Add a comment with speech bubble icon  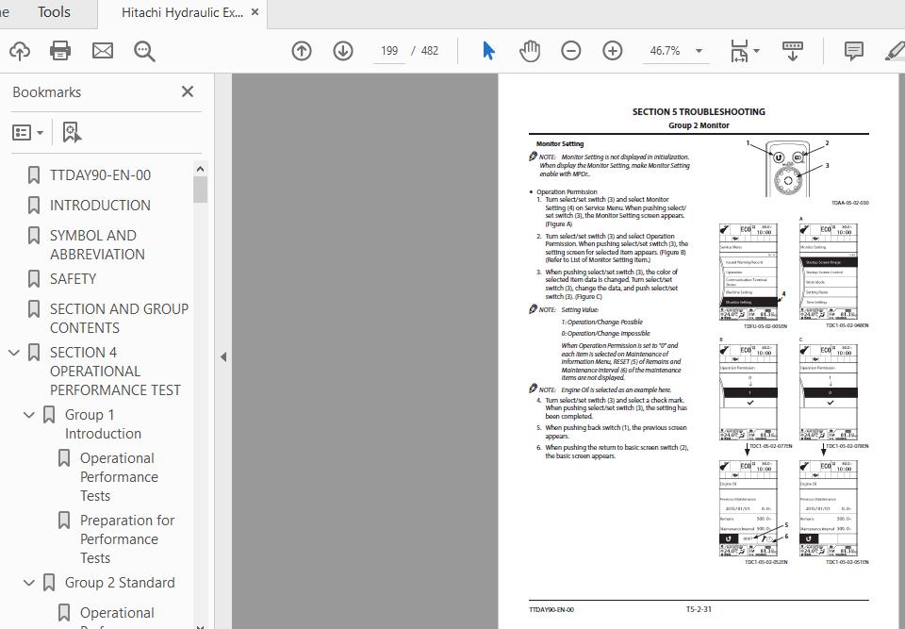pyautogui.click(x=854, y=51)
